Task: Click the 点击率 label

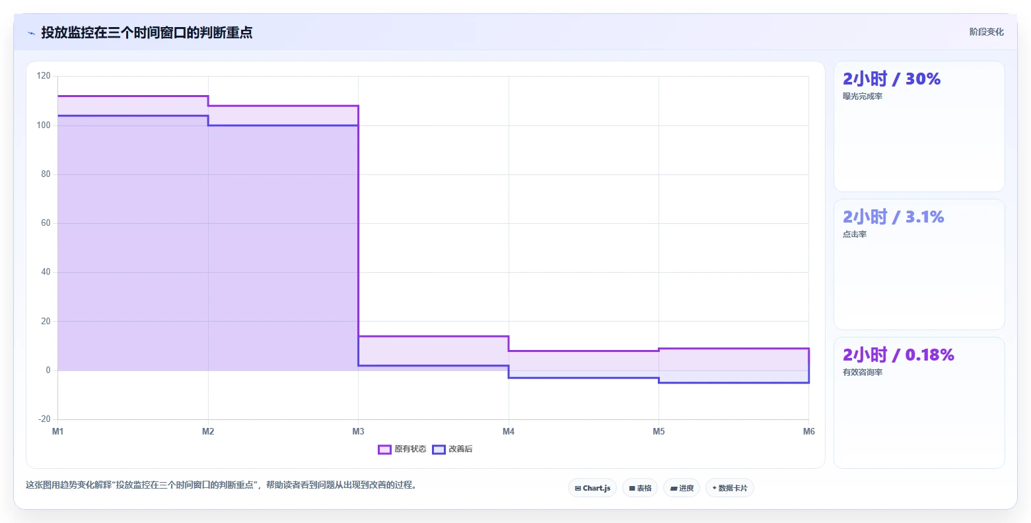Action: click(x=855, y=234)
